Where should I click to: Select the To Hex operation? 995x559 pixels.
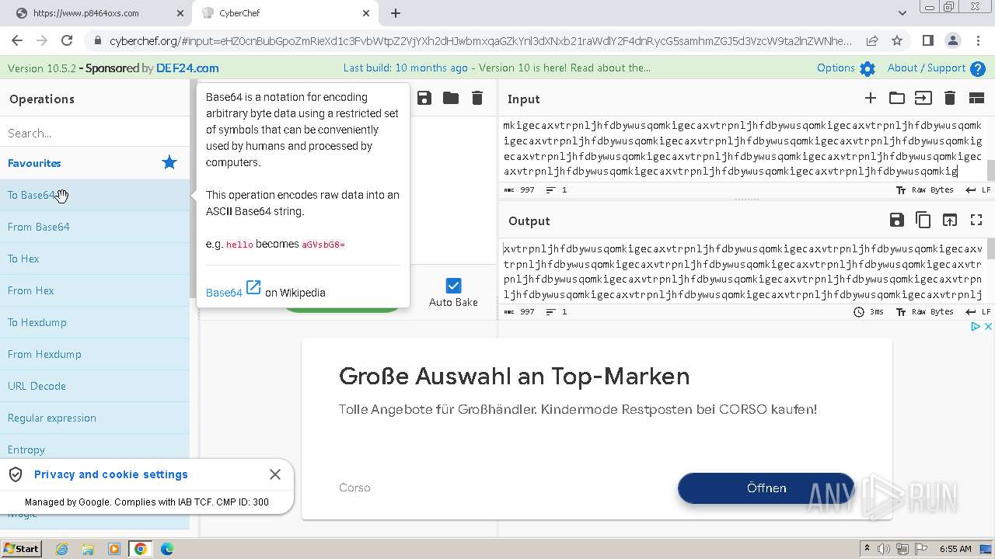tap(95, 259)
